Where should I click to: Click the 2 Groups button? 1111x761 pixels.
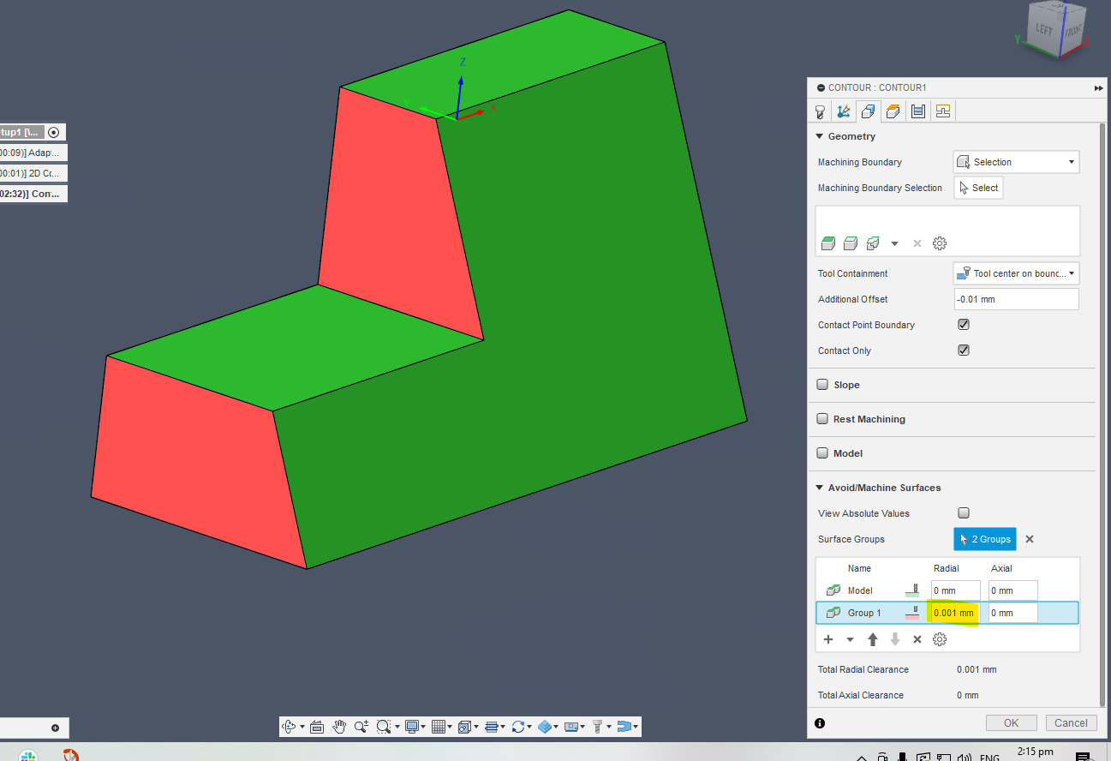tap(984, 538)
